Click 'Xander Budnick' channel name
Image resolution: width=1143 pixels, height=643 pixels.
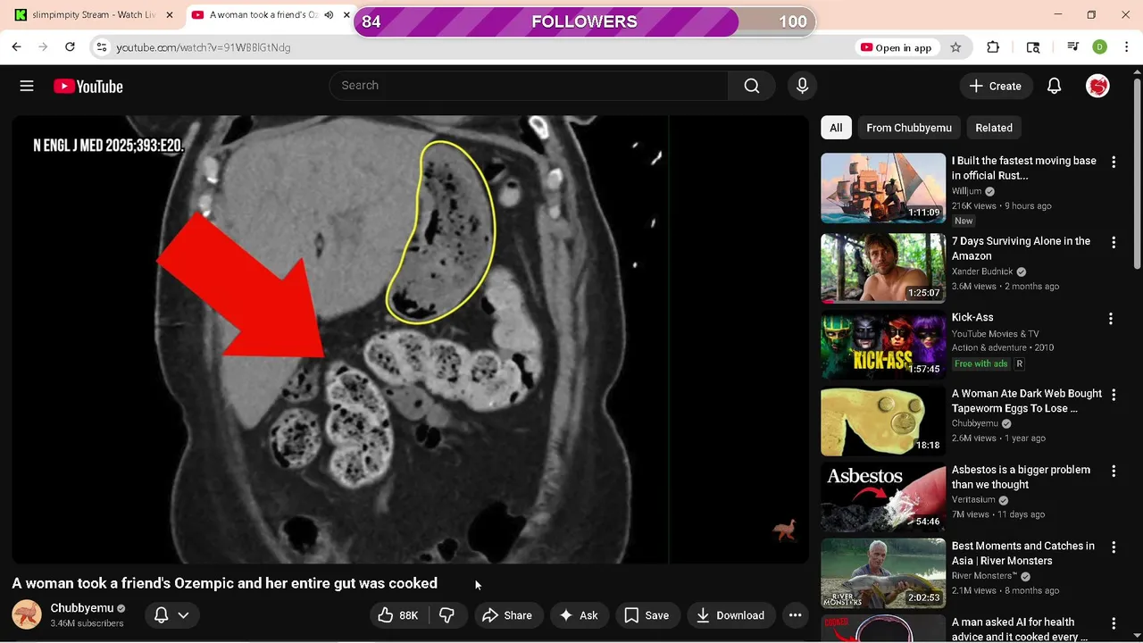(982, 271)
